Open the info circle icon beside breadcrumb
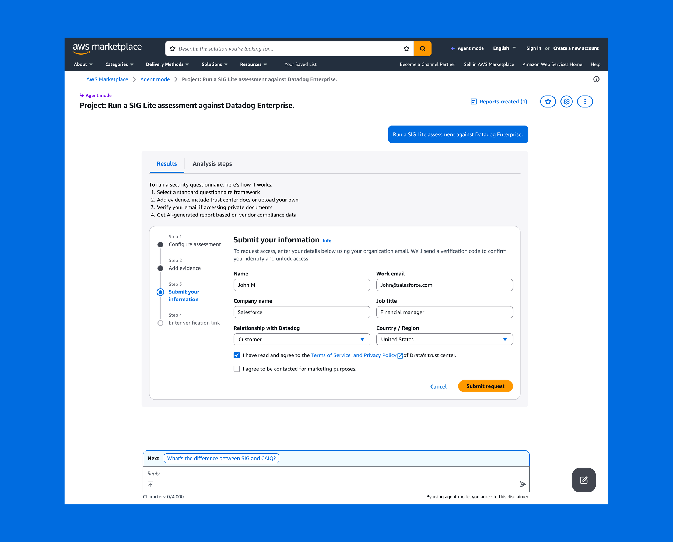The image size is (673, 542). coord(596,79)
